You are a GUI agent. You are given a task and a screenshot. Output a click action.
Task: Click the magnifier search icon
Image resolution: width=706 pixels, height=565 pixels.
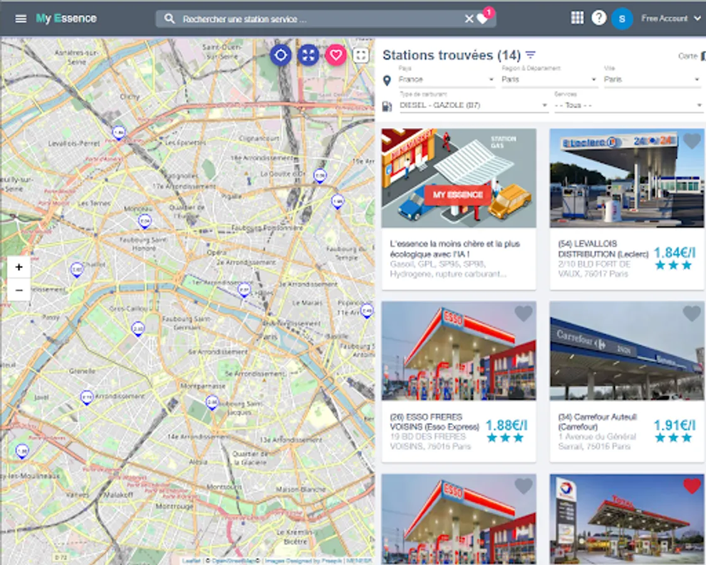170,18
